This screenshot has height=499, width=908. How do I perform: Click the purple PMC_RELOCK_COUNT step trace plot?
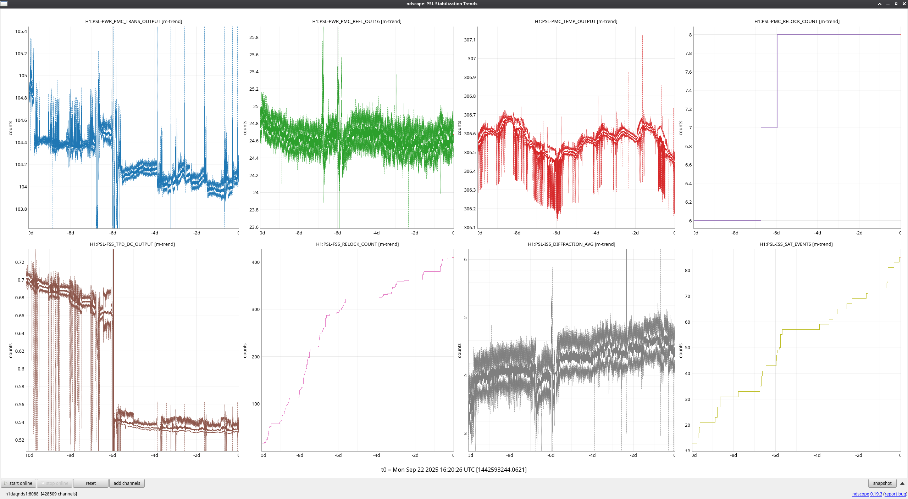click(x=797, y=127)
